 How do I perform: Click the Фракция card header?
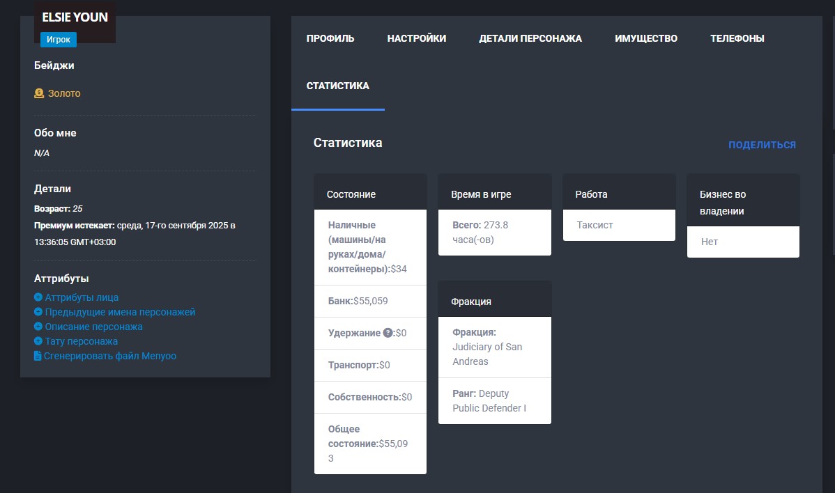click(495, 299)
